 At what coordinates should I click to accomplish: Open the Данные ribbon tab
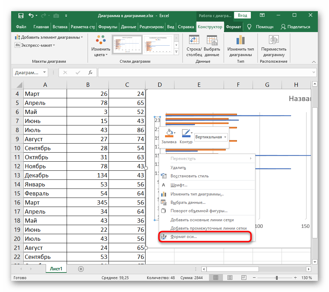[128, 27]
